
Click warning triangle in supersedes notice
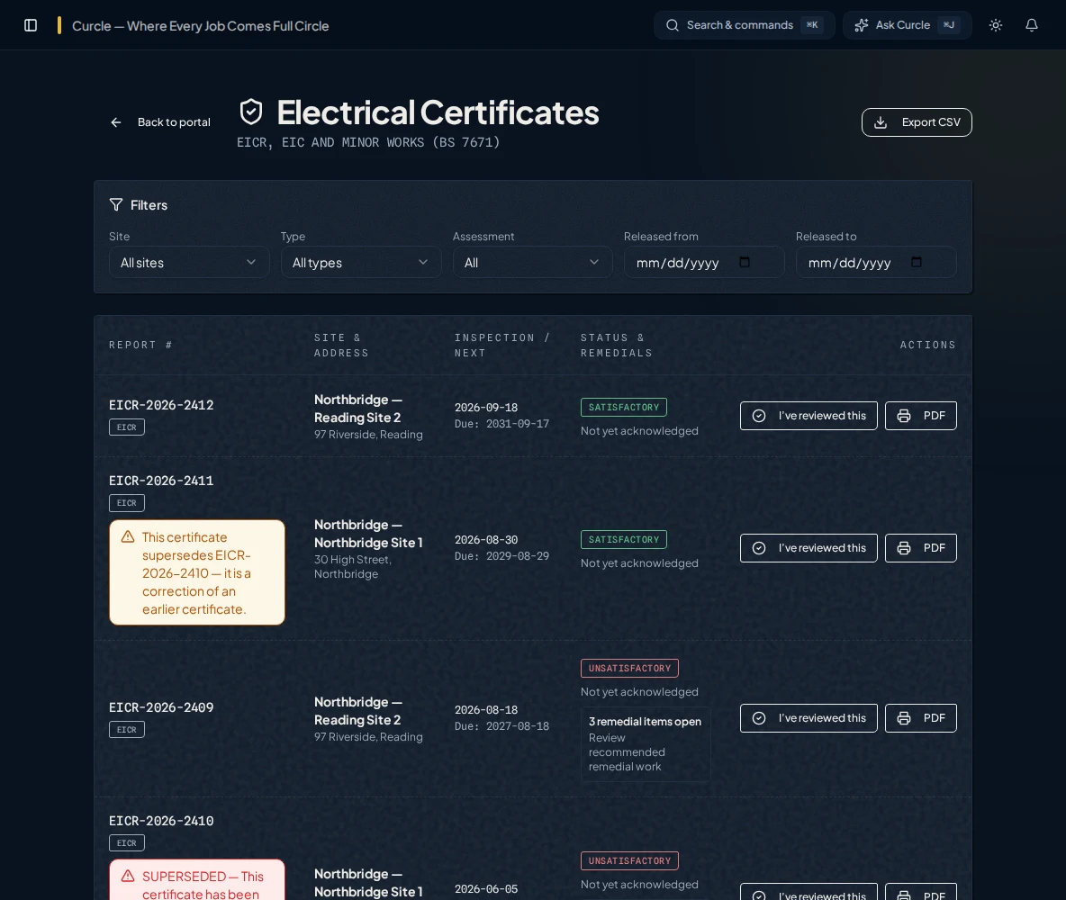128,537
